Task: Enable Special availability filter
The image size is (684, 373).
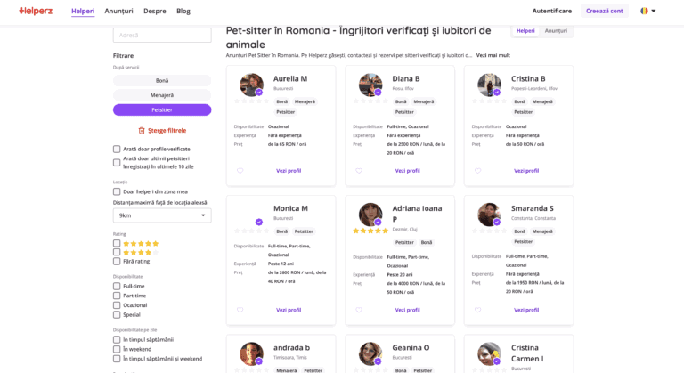Action: pos(117,314)
